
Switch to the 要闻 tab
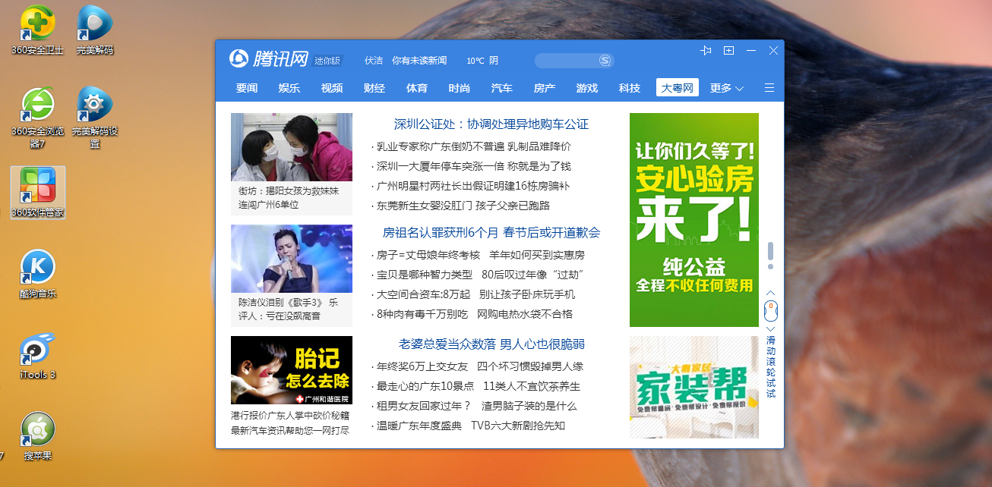click(247, 88)
